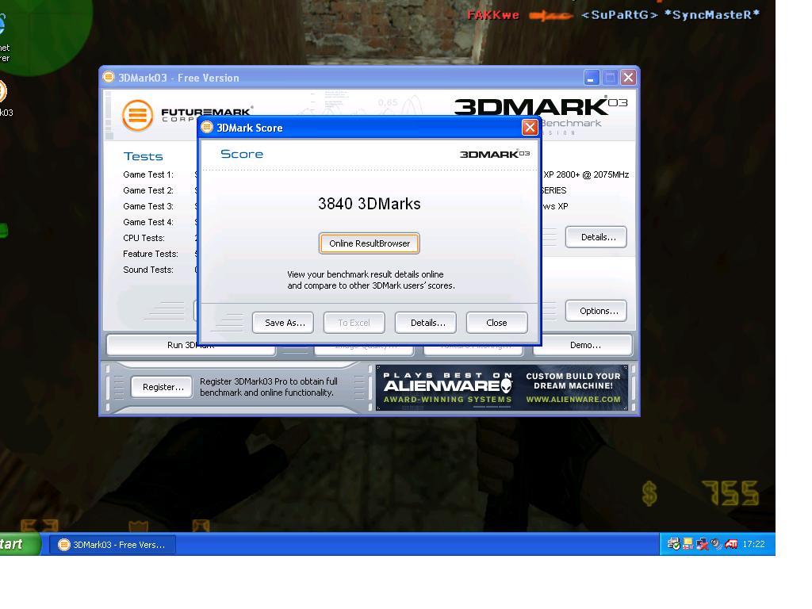Image resolution: width=812 pixels, height=609 pixels.
Task: Click the 'Game Test 4:' label
Action: click(x=148, y=222)
